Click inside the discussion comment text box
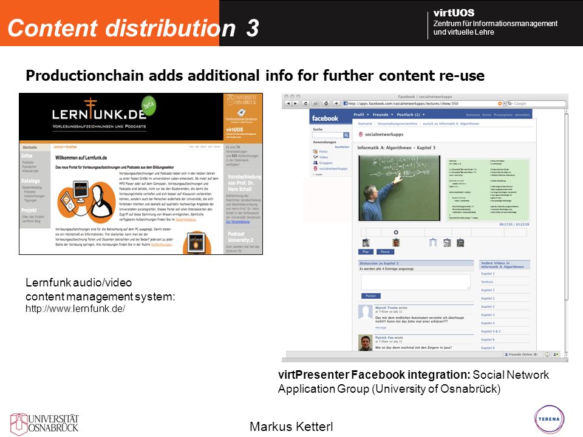Image resolution: width=583 pixels, height=437 pixels. point(415,282)
